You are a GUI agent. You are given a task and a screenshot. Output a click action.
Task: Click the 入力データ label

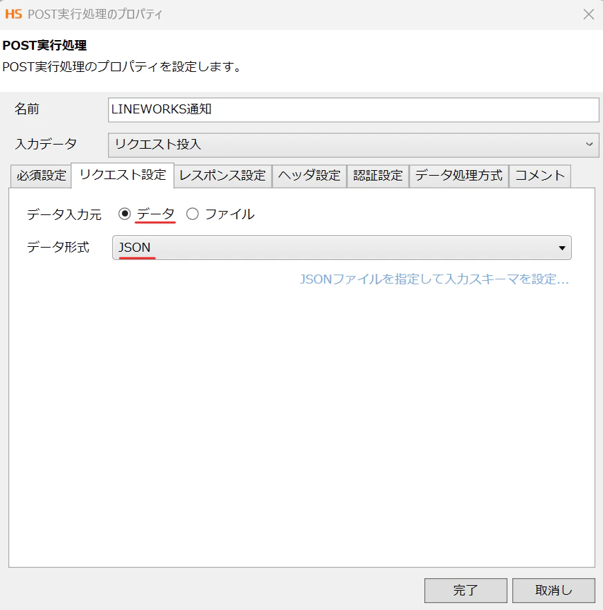[x=46, y=144]
